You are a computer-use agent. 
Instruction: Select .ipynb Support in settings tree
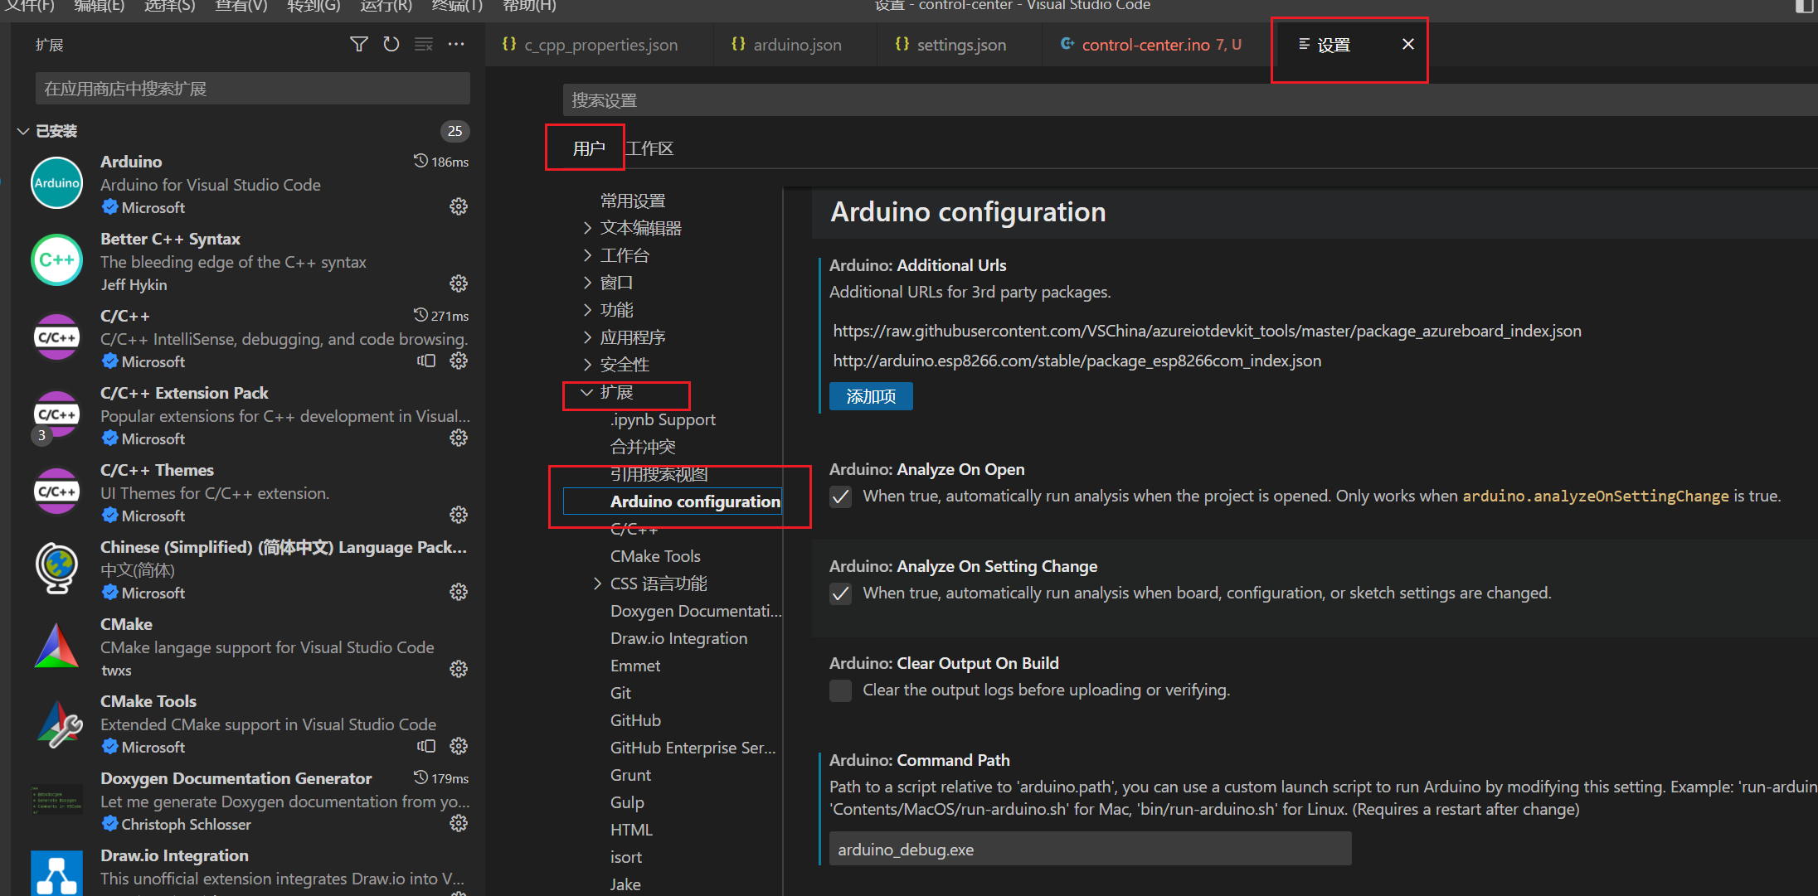click(x=663, y=419)
